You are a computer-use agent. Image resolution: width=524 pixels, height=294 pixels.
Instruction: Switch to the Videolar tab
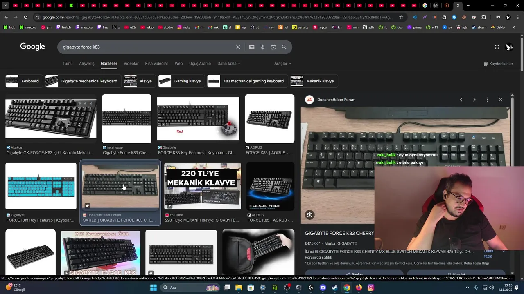(131, 64)
